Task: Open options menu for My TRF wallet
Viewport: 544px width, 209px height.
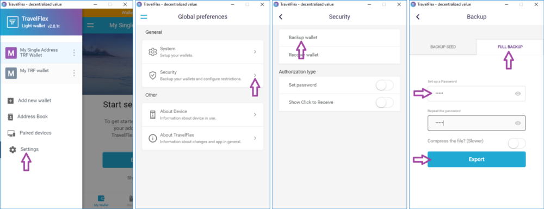Action: 74,73
